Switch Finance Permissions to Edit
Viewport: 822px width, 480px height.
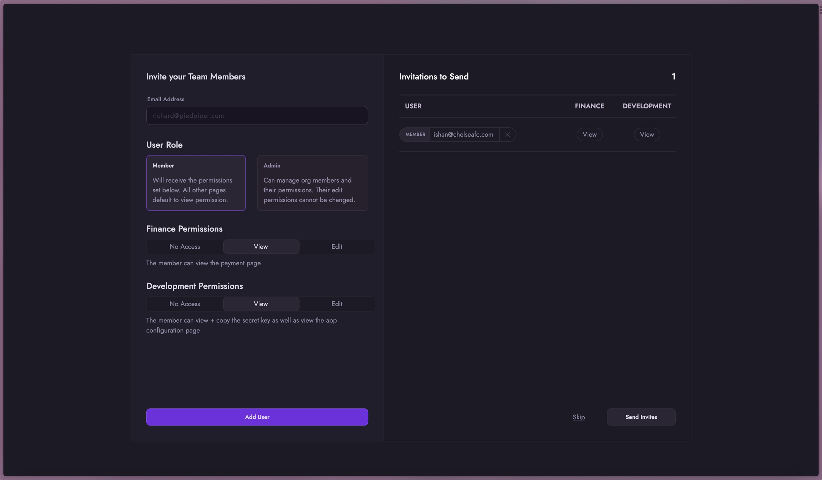click(337, 247)
